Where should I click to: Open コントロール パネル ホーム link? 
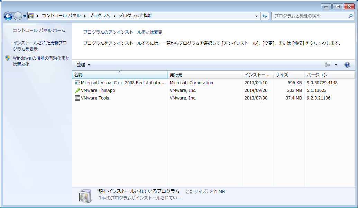pyautogui.click(x=39, y=31)
